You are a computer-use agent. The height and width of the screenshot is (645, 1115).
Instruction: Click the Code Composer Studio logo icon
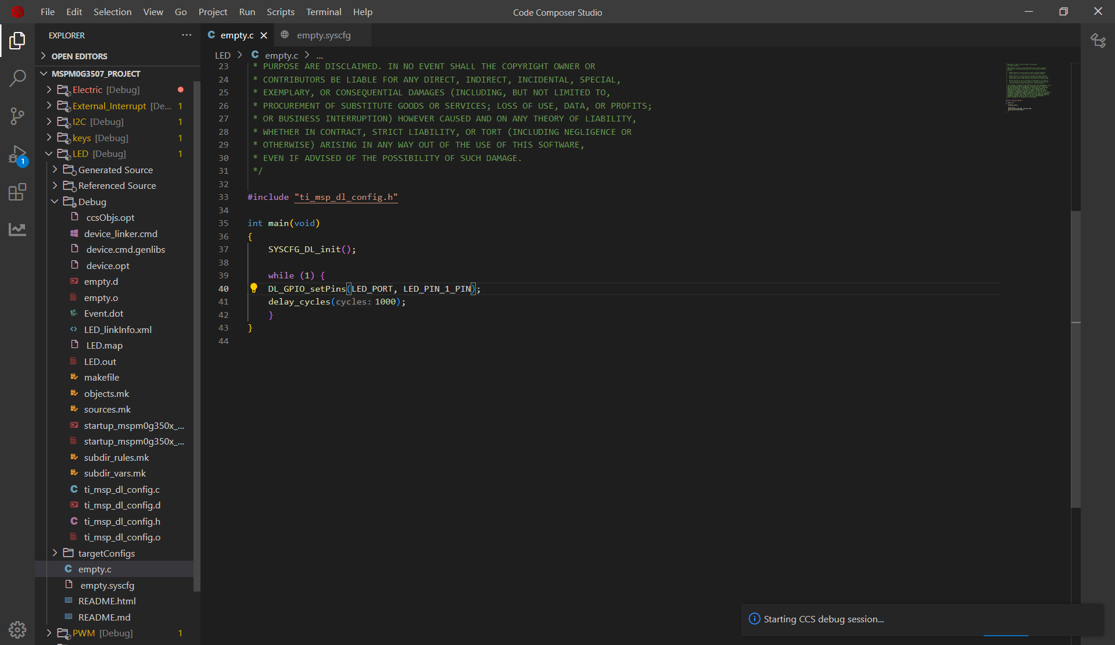point(17,12)
